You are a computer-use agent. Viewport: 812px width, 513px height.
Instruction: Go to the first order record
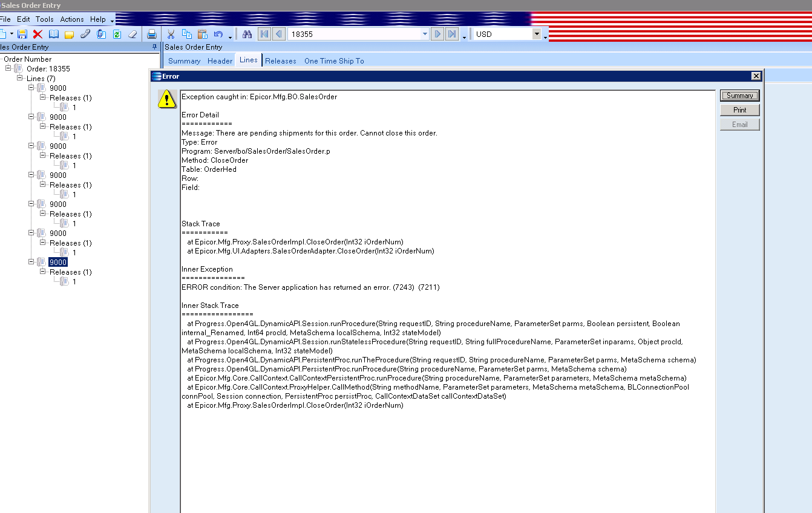pos(264,34)
